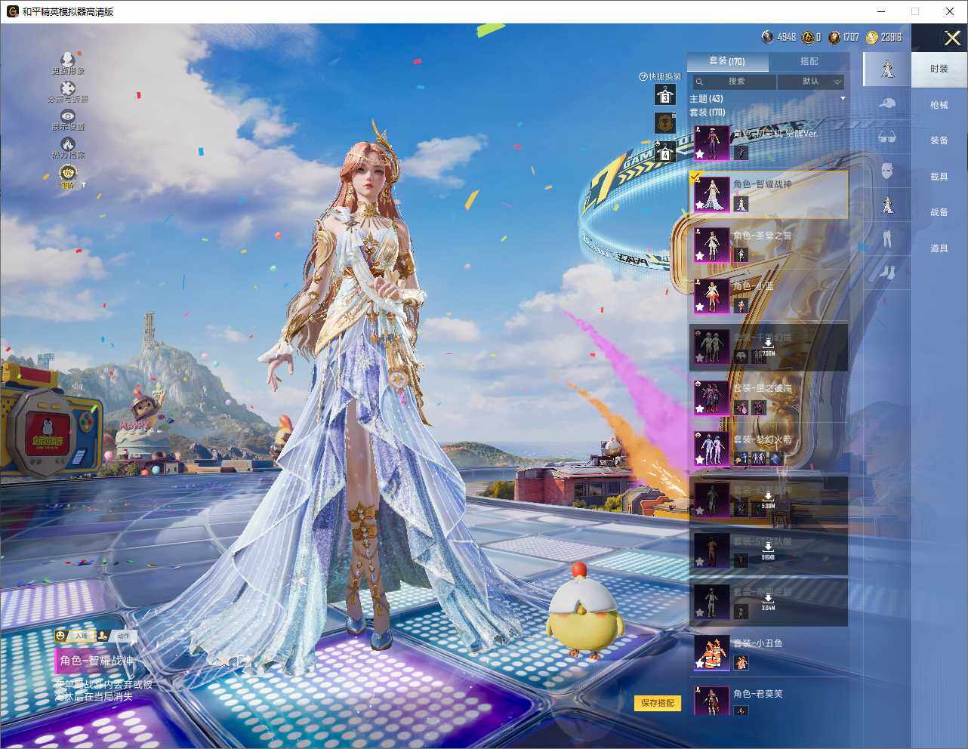Select the dress clothing category icon
Viewport: 968px width, 749px height.
coord(887,205)
